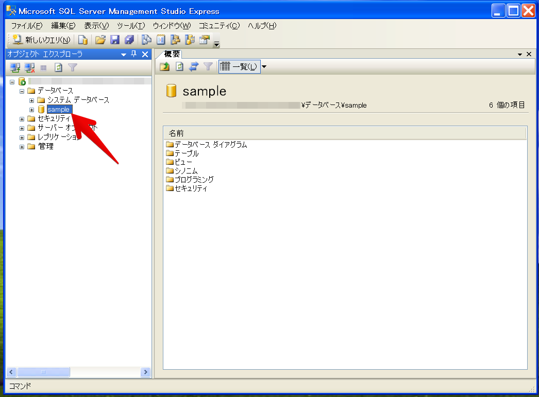Refresh the オブジェクト エクスプローラ tree
The height and width of the screenshot is (397, 539).
click(58, 67)
